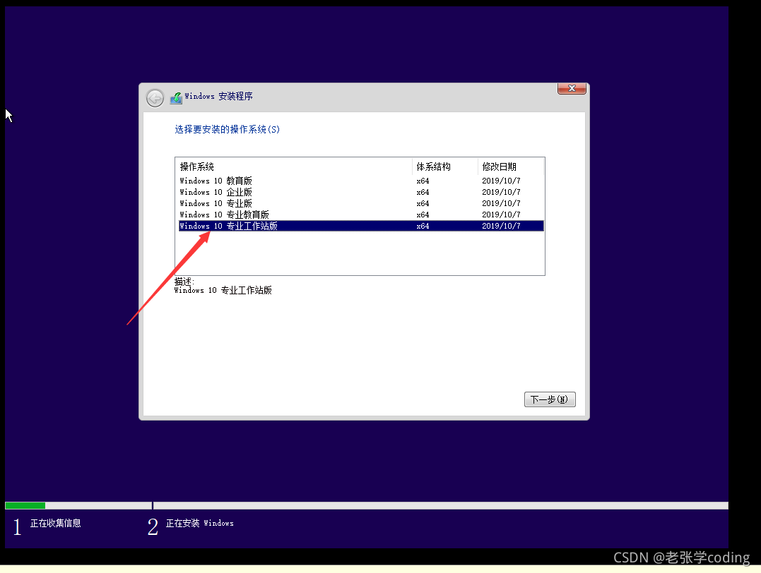The image size is (761, 573).
Task: Click 2019/10/7 date in 企业版 row
Action: click(501, 192)
